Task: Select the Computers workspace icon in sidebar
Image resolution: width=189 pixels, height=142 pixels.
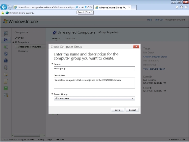Action: pos(6,40)
